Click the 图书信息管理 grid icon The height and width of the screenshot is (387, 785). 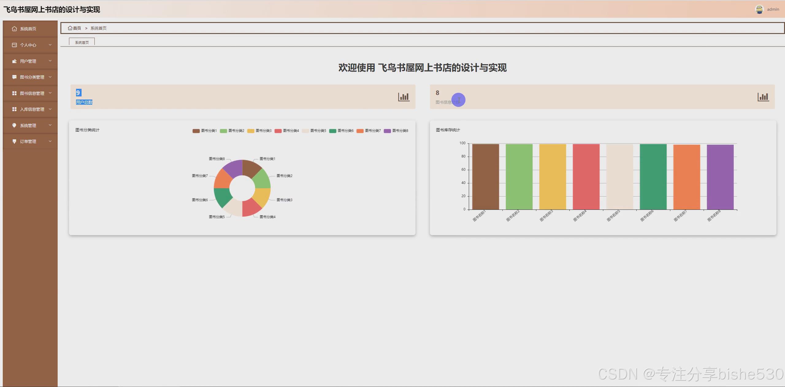coord(14,93)
